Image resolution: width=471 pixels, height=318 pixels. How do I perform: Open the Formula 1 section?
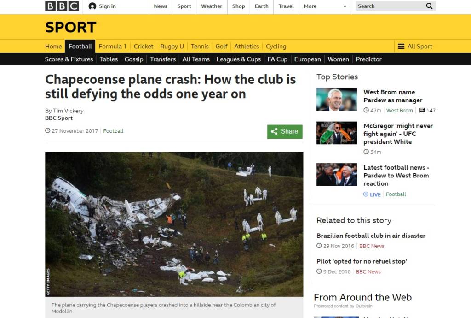113,47
